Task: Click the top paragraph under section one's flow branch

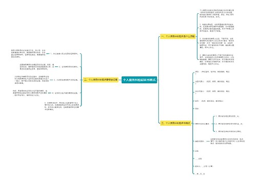Action: point(217,14)
